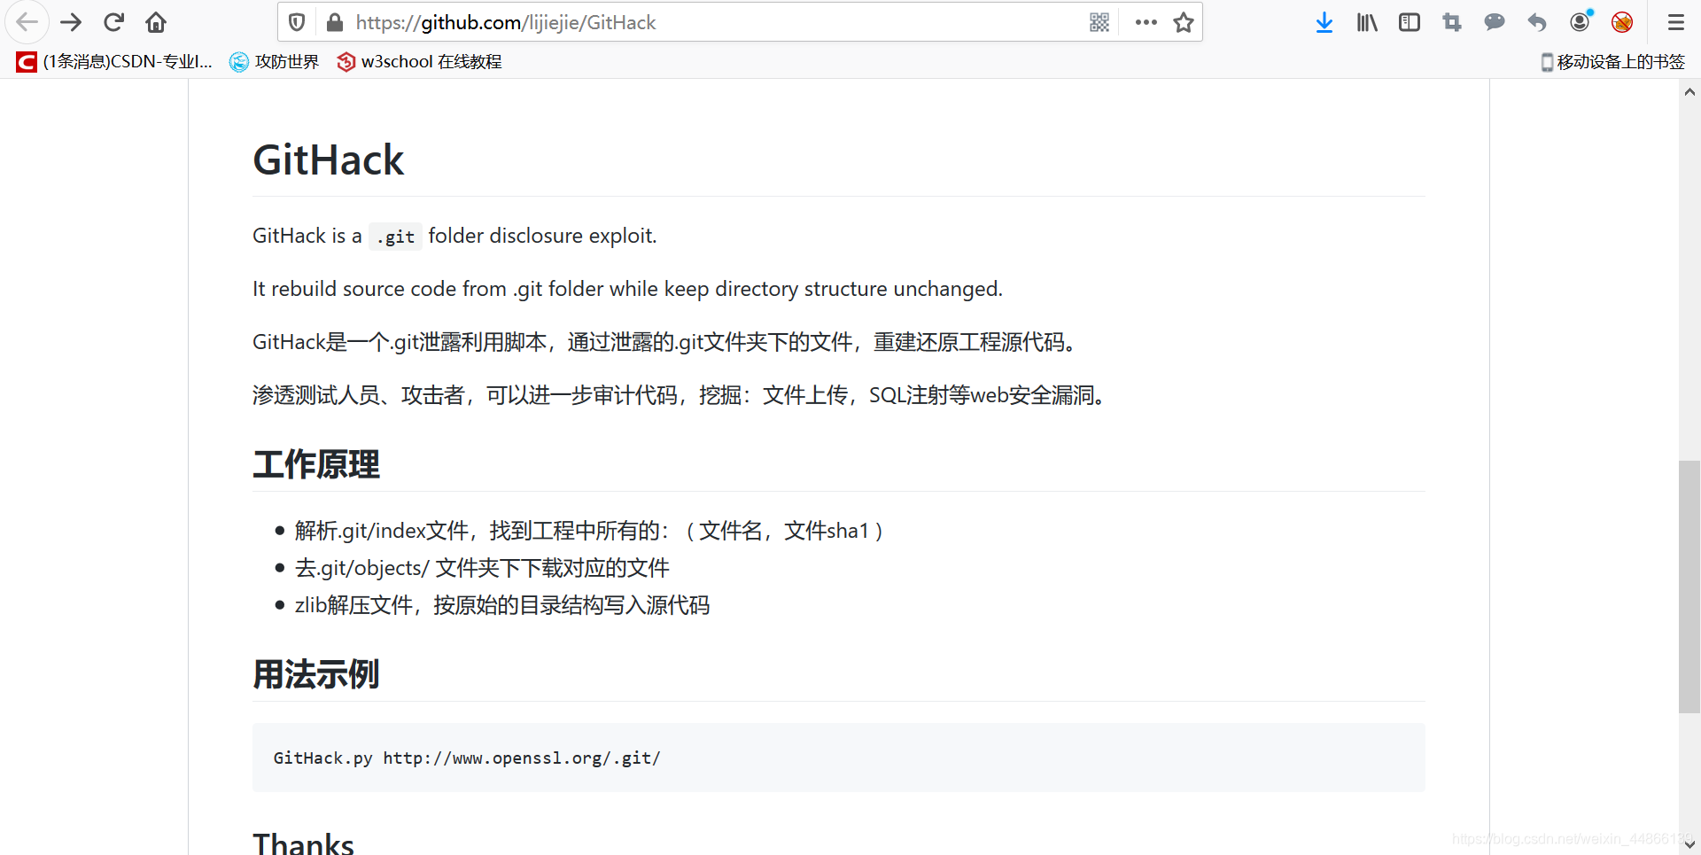
Task: Navigate back to the previous page
Action: click(x=27, y=22)
